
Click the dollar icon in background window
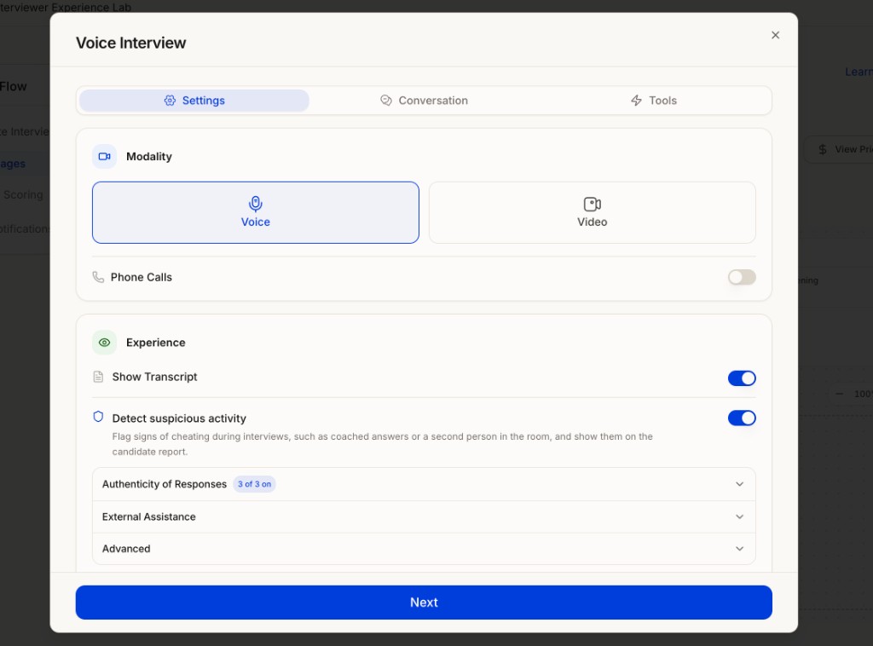[x=823, y=149]
